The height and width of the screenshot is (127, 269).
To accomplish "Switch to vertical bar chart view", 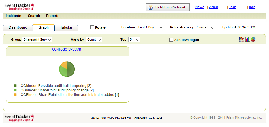I will click(247, 39).
